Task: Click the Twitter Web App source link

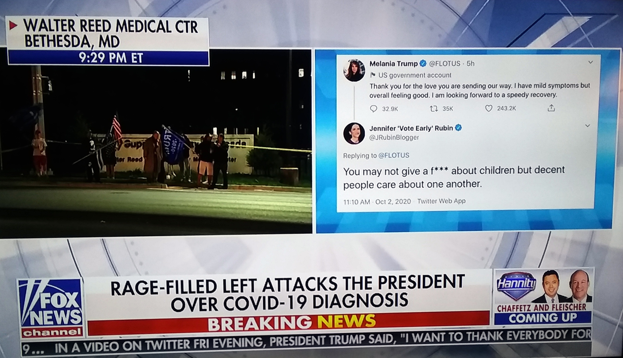Action: click(441, 201)
